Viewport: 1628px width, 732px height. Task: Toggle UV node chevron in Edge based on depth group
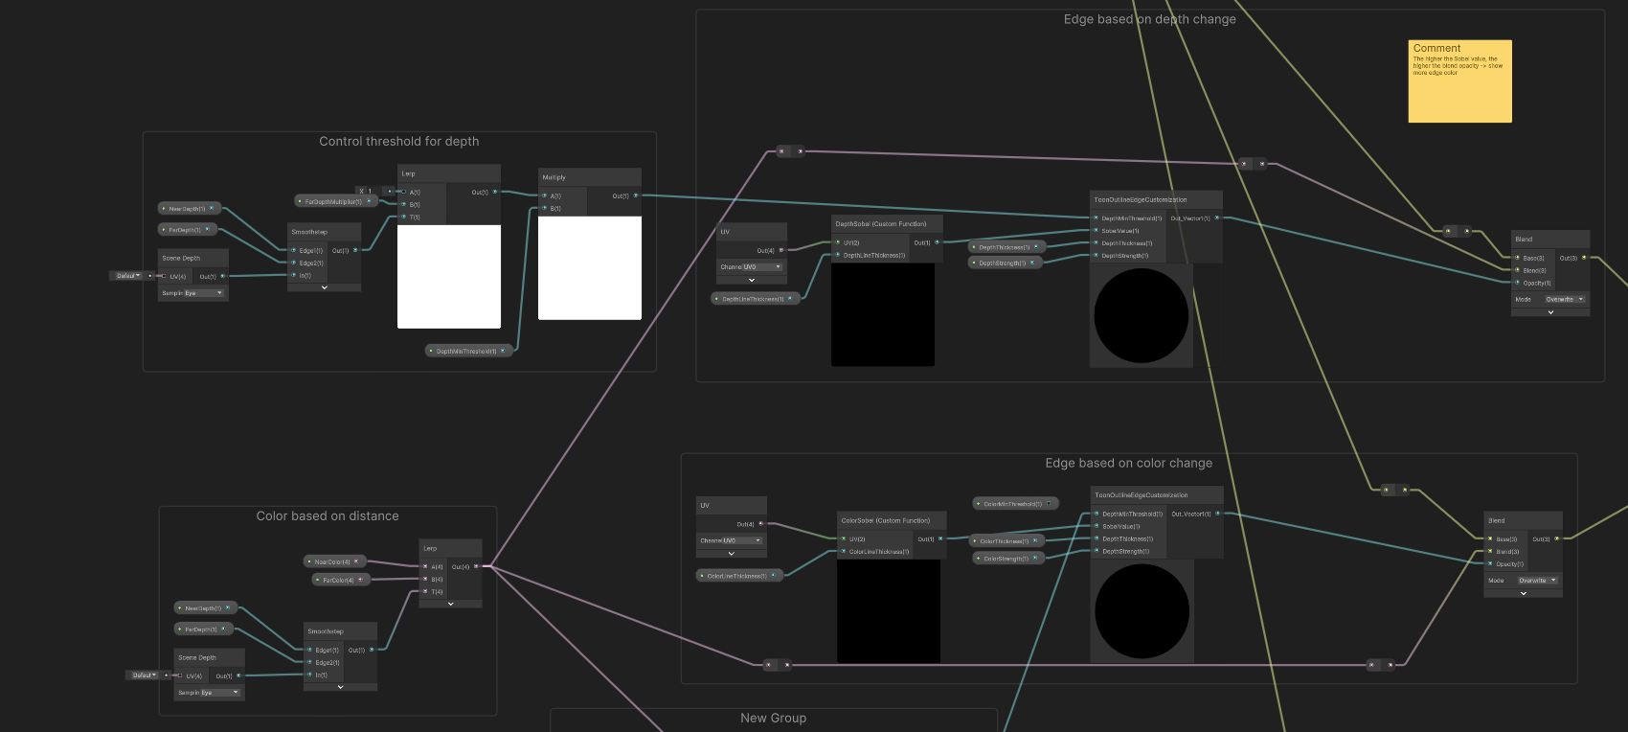pos(752,280)
